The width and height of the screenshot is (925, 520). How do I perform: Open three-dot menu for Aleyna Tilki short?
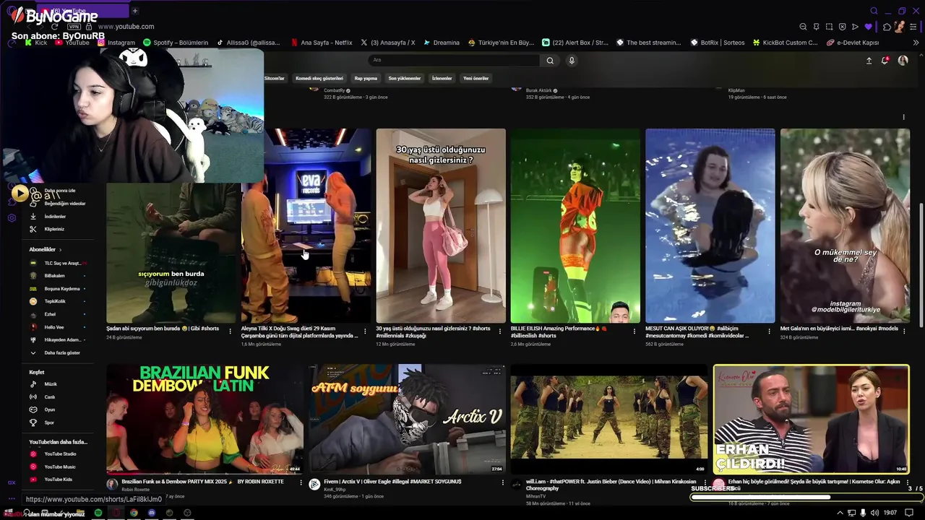pos(365,331)
